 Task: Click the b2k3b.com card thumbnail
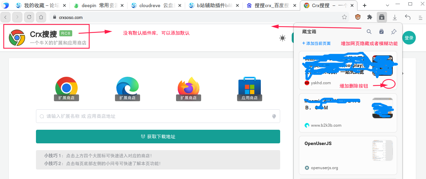pyautogui.click(x=383, y=108)
